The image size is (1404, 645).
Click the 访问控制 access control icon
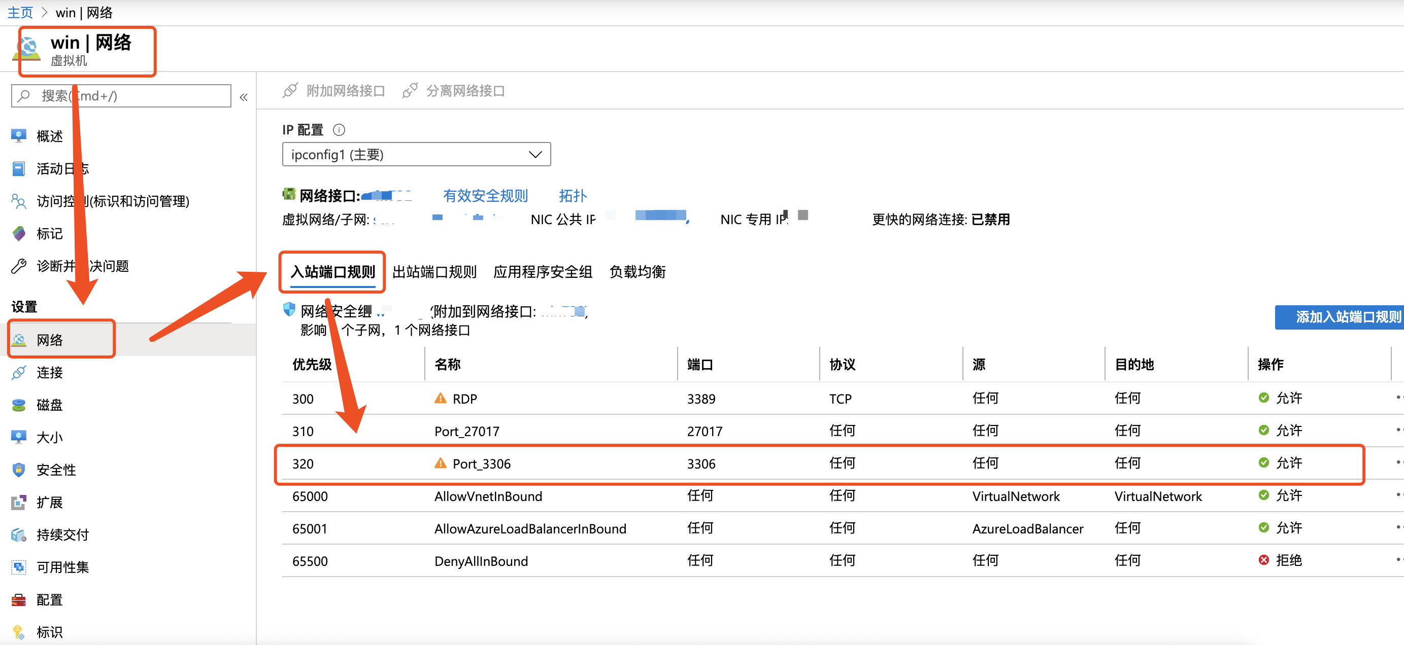coord(19,201)
